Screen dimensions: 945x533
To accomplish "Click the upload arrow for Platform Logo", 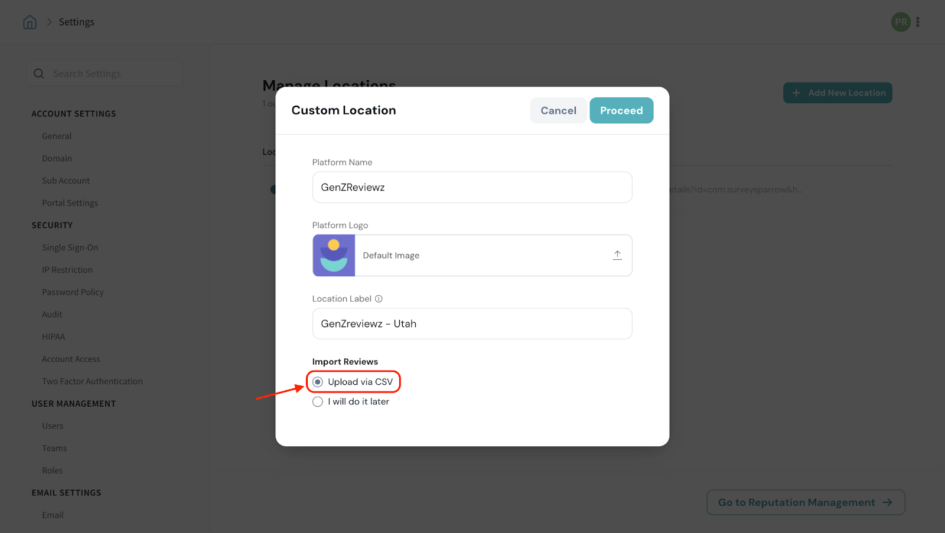I will [x=617, y=255].
